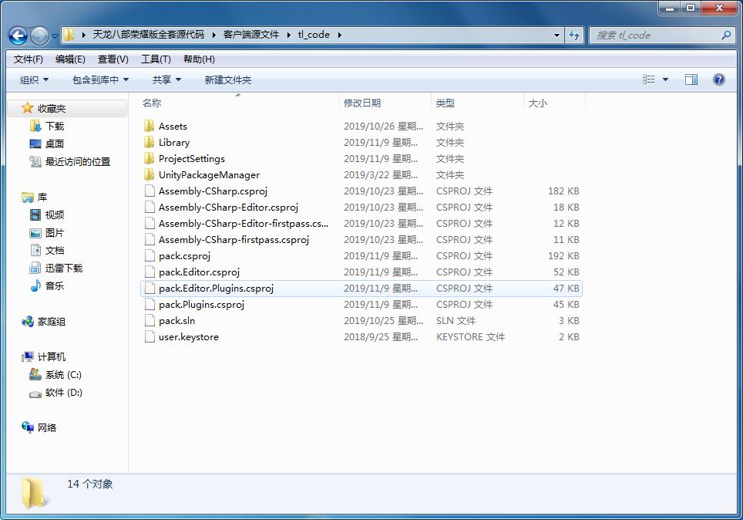Select the user.keystore file
743x520 pixels.
[188, 336]
